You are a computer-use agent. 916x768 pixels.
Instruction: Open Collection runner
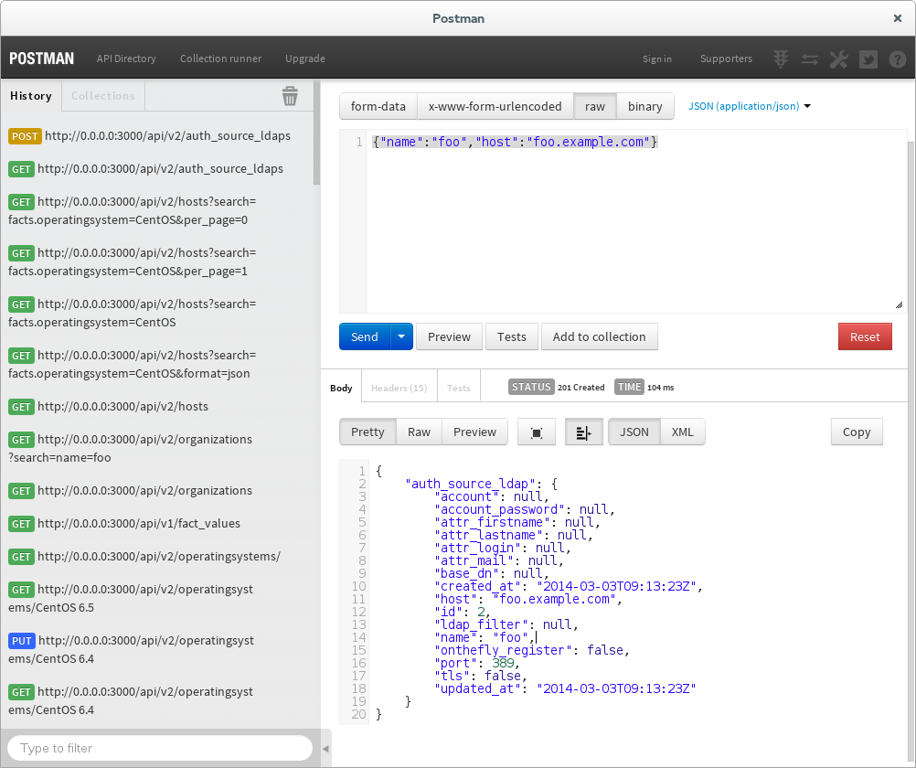(221, 59)
